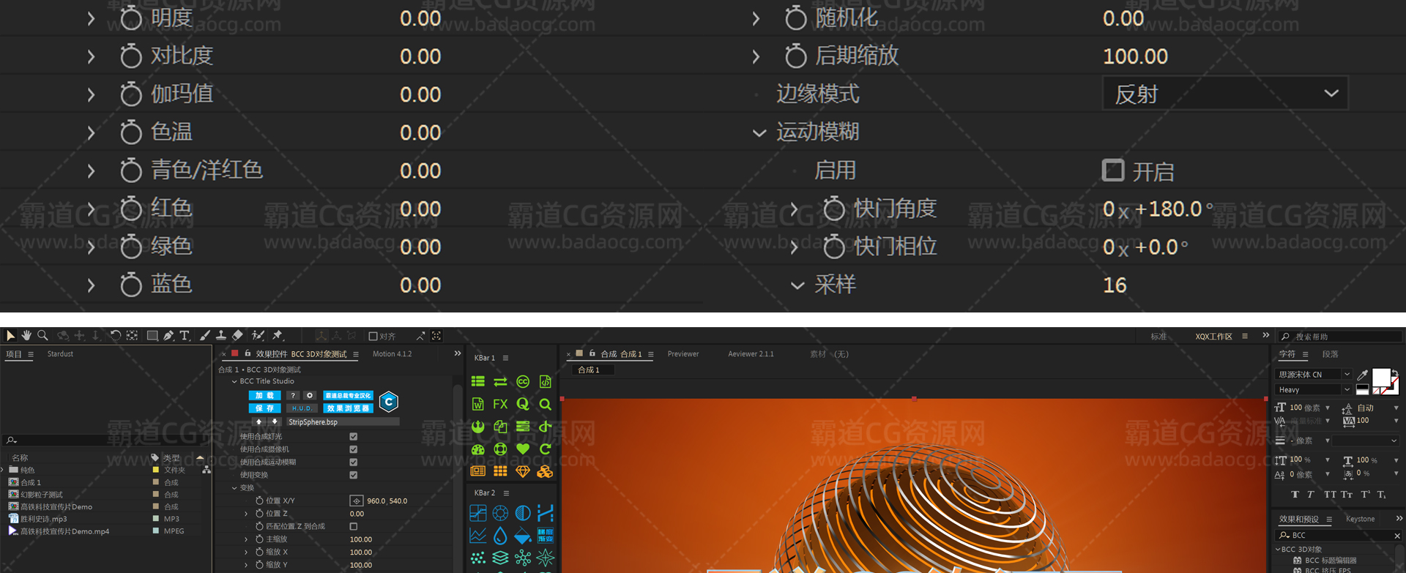1406x573 pixels.
Task: Select the Hand tool in the toolbar
Action: point(26,335)
